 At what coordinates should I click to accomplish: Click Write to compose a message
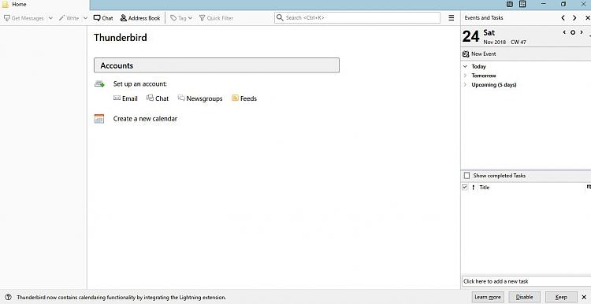[x=69, y=18]
